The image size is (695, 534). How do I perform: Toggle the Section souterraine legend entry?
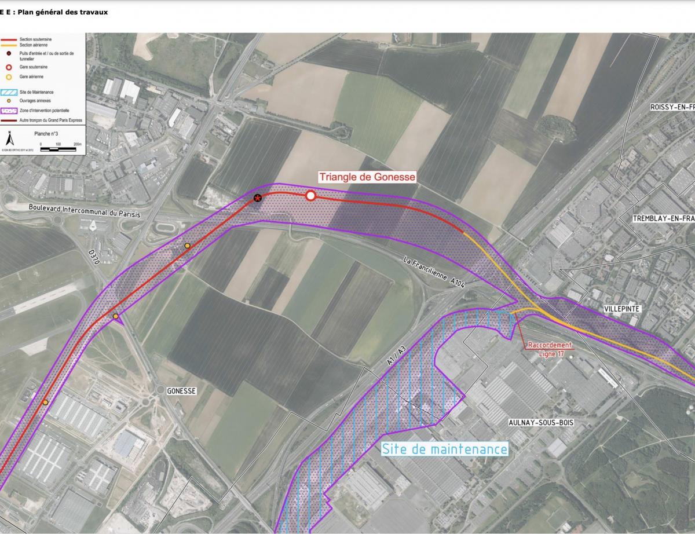pos(35,40)
